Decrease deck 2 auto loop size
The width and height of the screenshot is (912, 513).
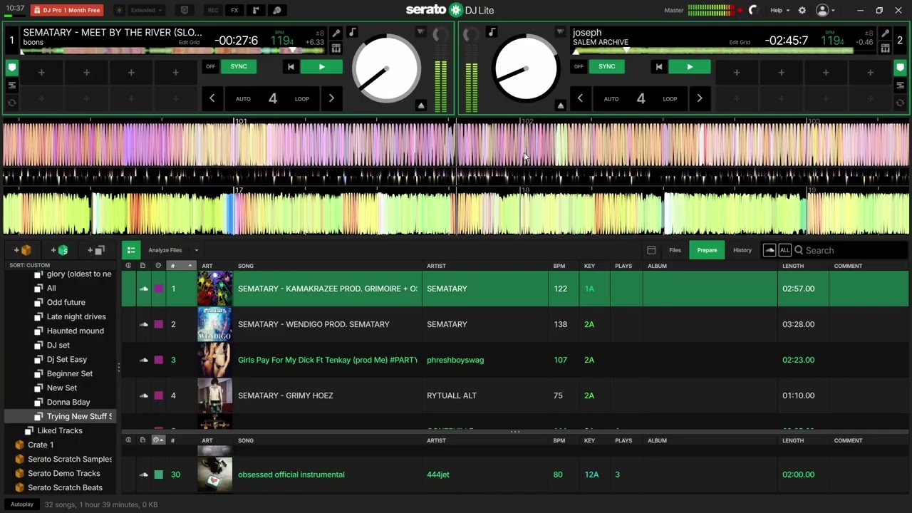pos(580,98)
